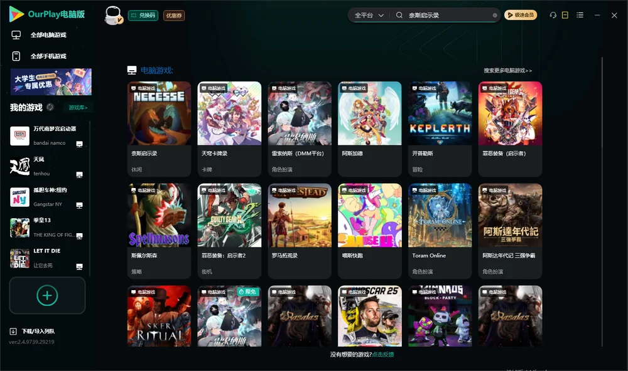Open 阿斯达年代记 三强争霸 game card

pyautogui.click(x=510, y=231)
